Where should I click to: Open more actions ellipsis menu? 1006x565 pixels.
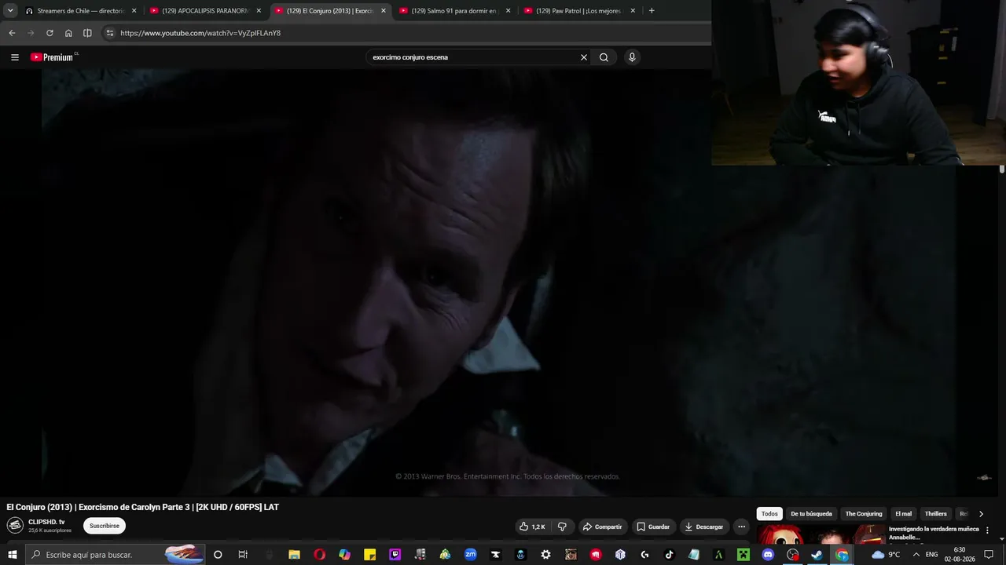click(741, 527)
